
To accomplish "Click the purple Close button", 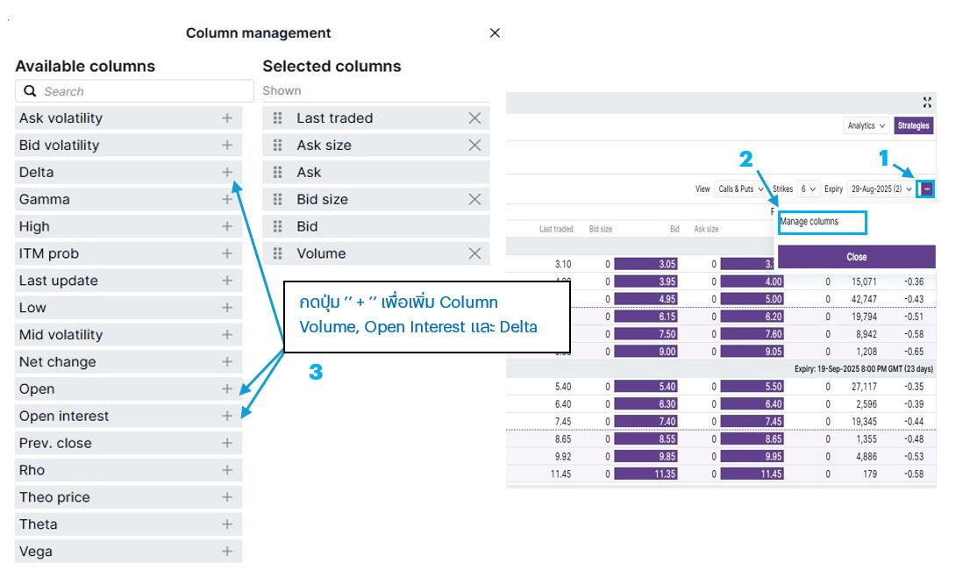I will tap(856, 257).
